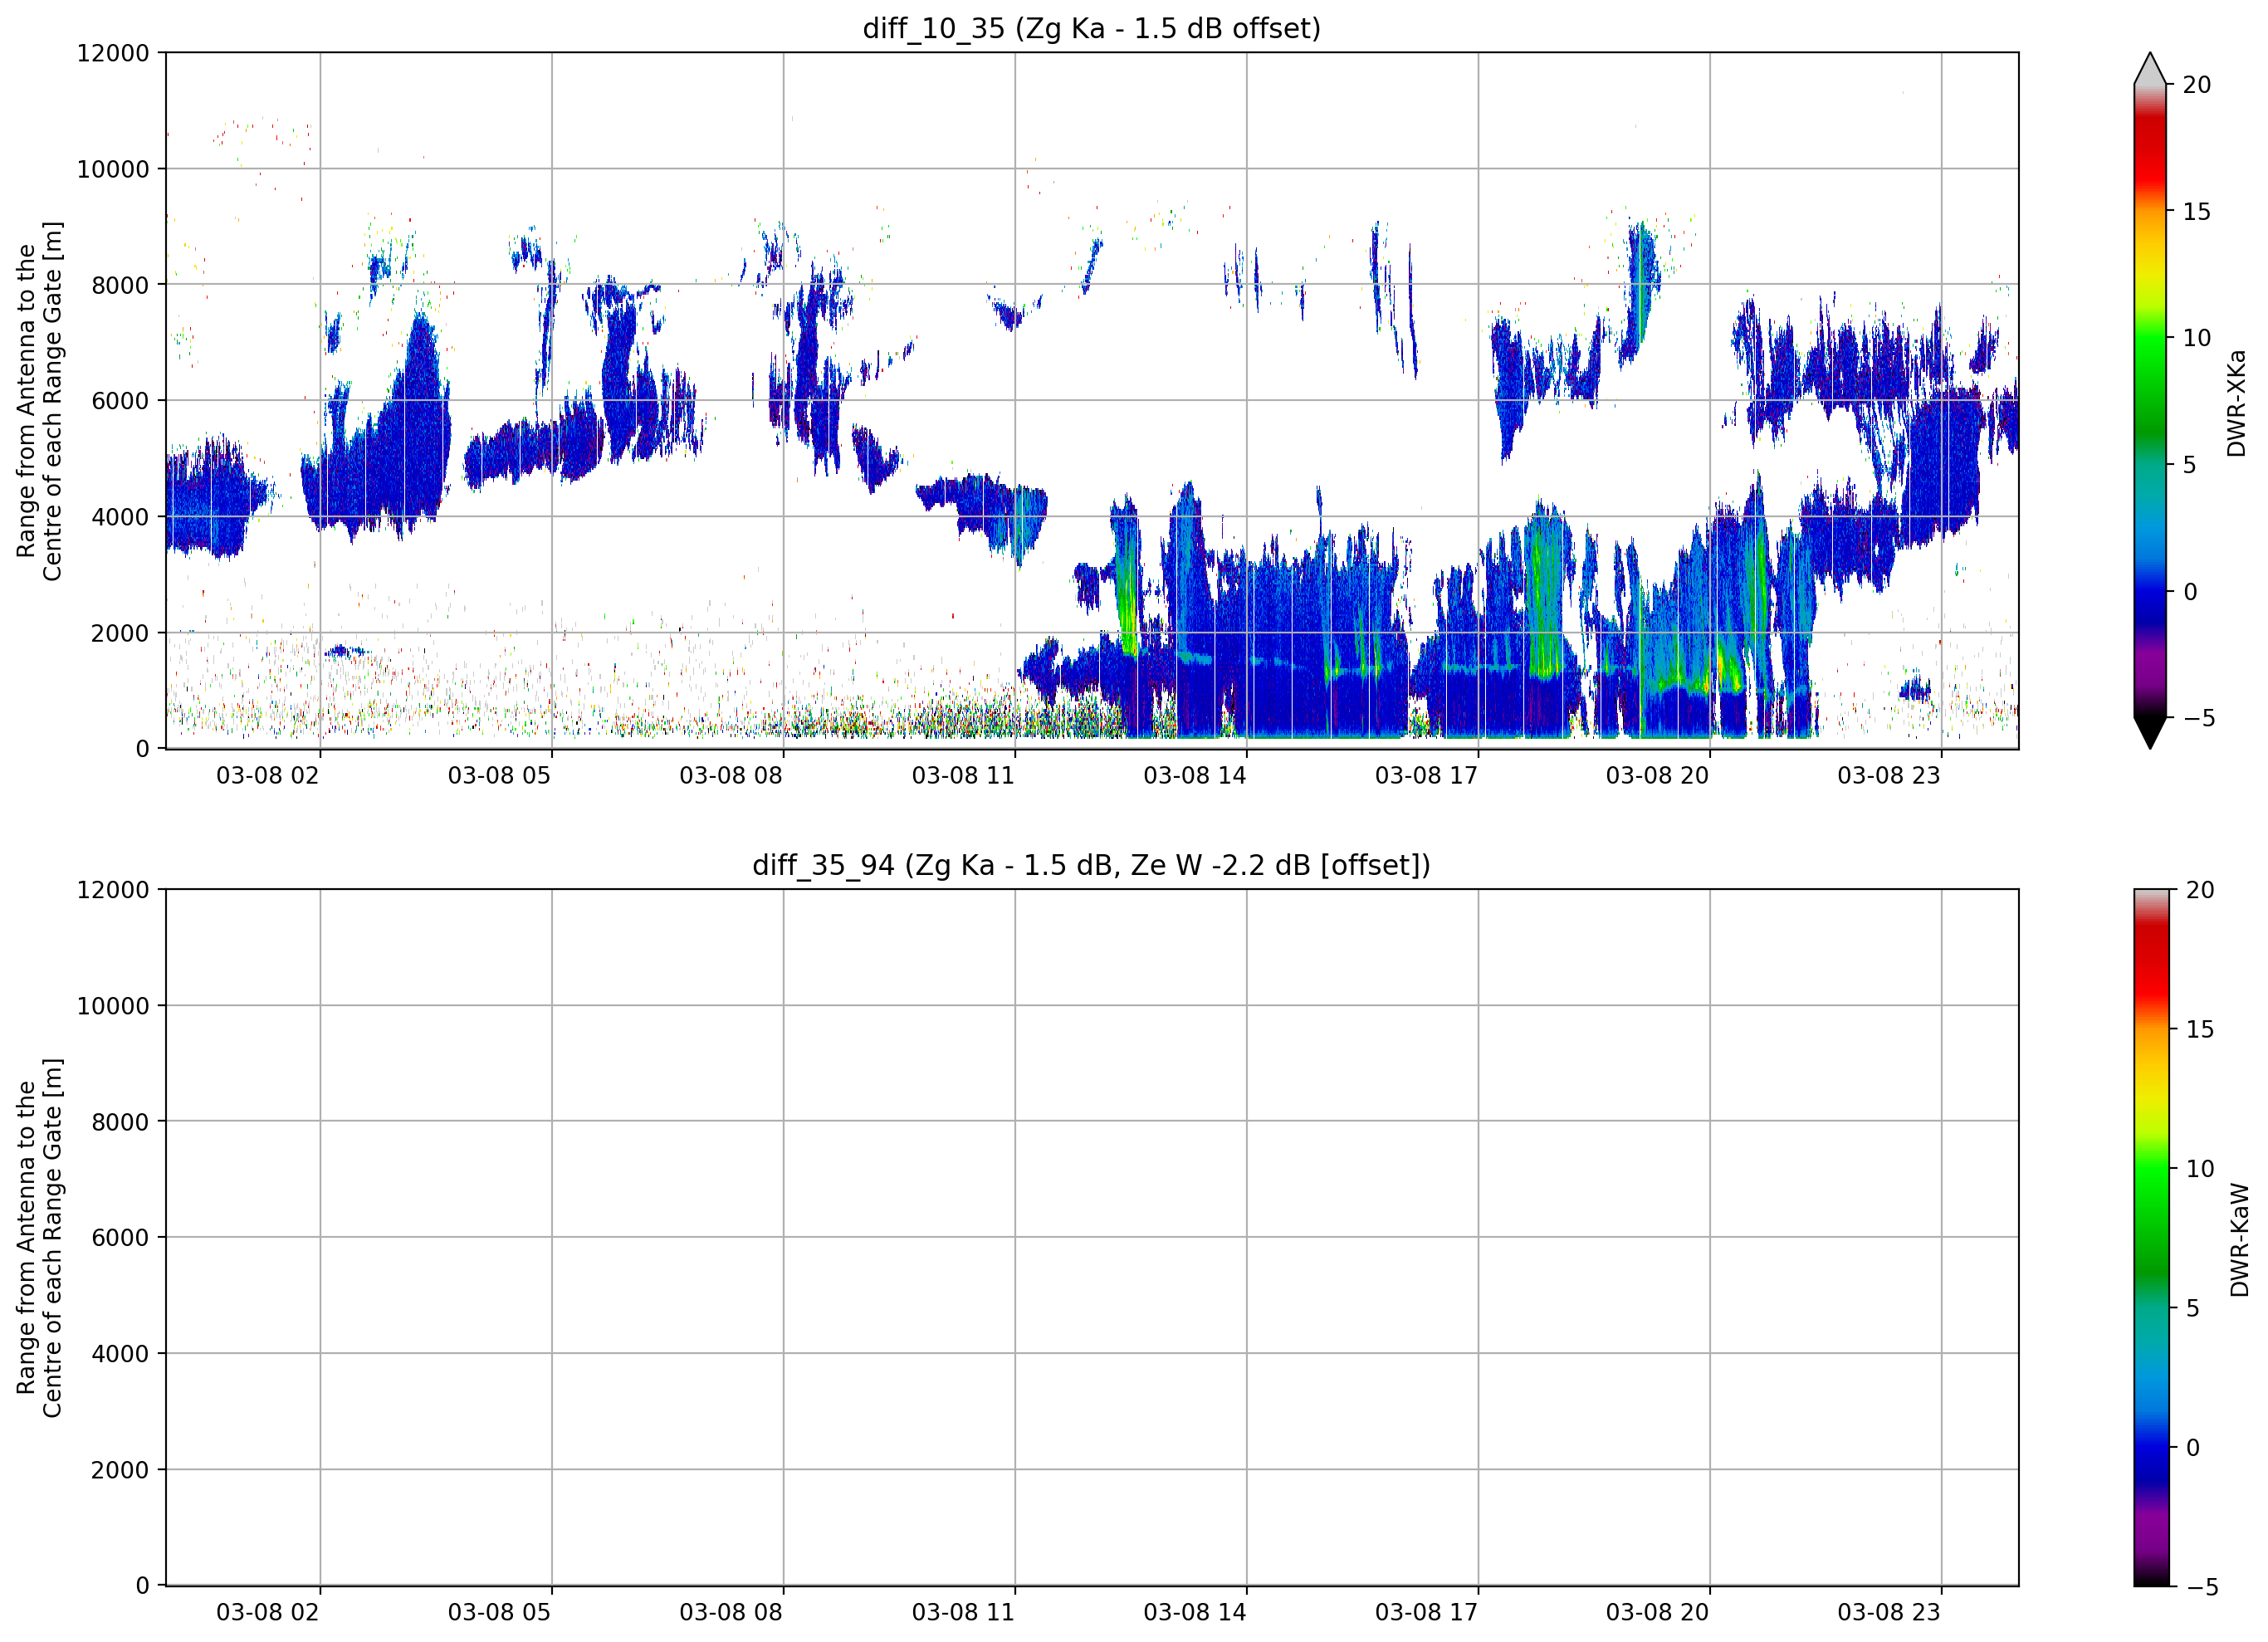
Task: Click the gray upper extend arrow on DWR-XKa colorbar
Action: point(2150,69)
